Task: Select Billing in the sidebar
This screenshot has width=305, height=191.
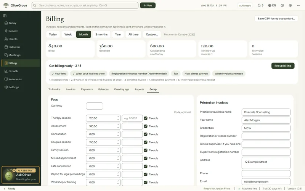Action: coord(21,63)
